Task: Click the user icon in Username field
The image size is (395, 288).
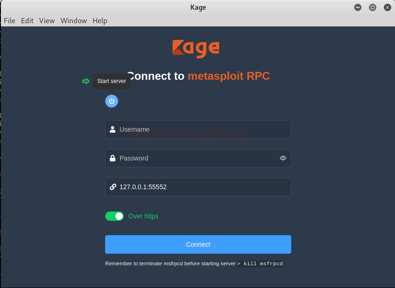Action: 113,129
